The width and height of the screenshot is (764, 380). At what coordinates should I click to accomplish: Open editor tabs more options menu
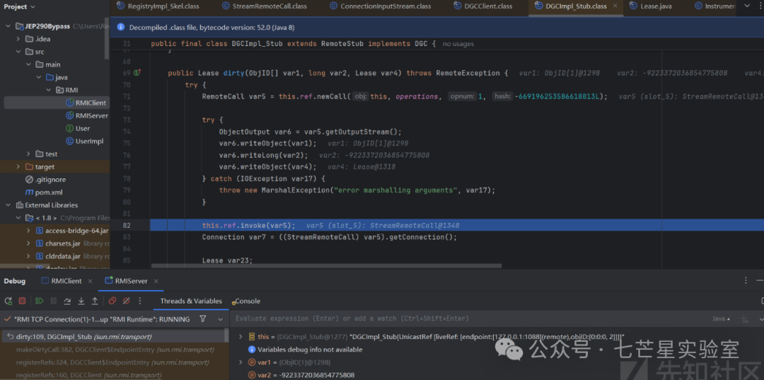click(x=760, y=6)
